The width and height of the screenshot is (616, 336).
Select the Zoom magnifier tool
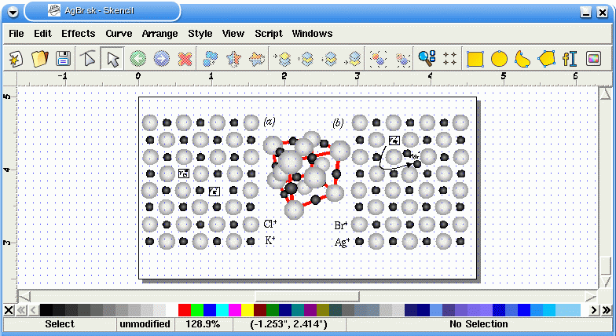tap(427, 59)
